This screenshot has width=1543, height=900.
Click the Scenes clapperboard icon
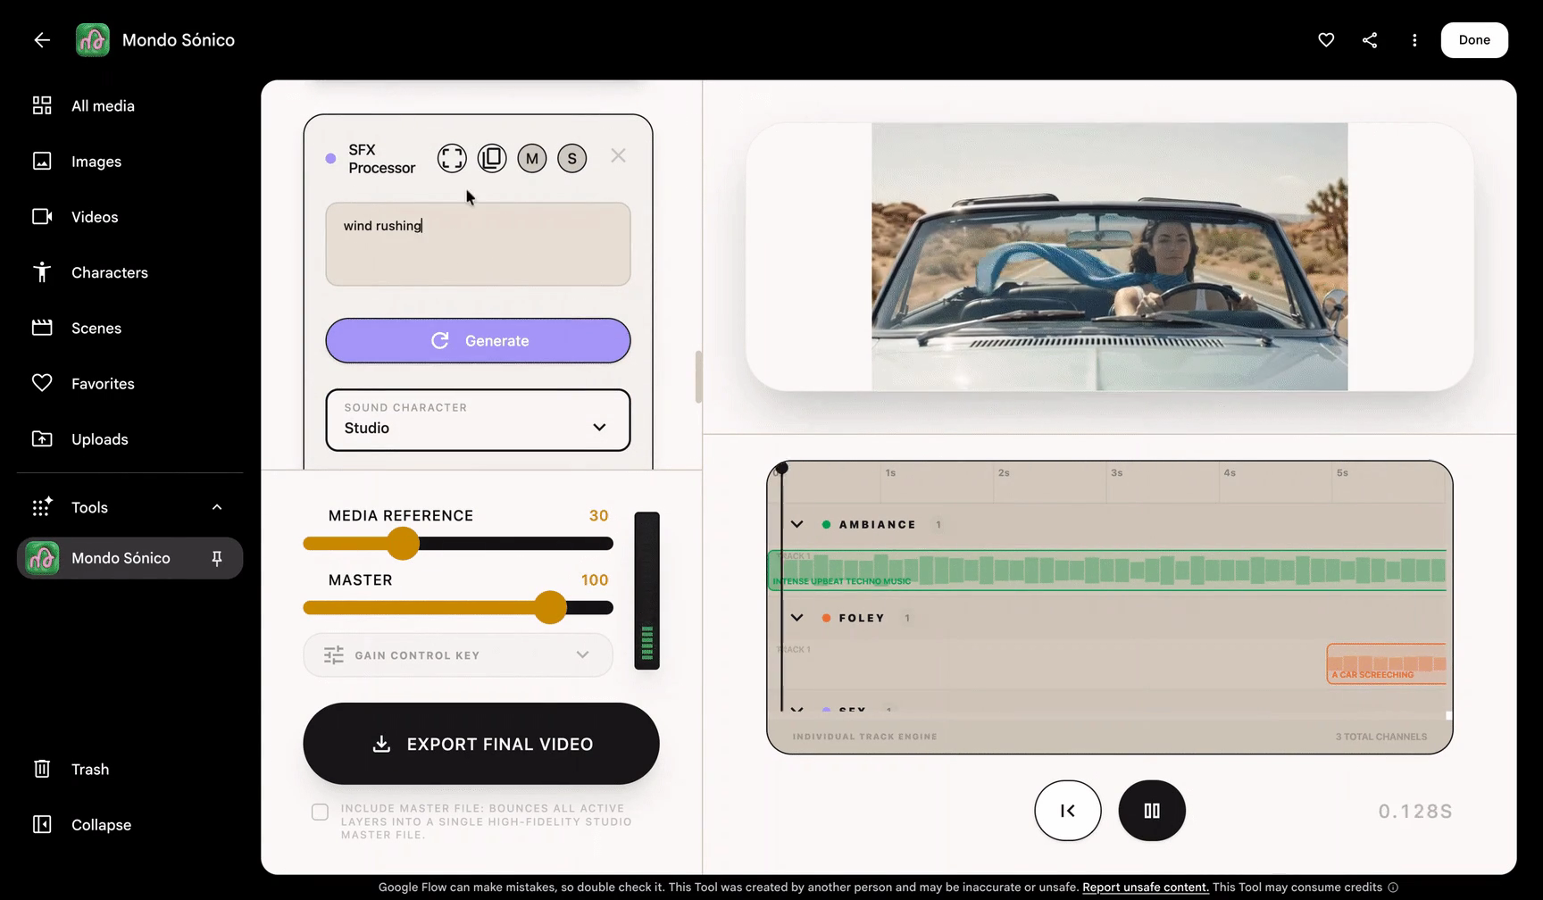(42, 328)
